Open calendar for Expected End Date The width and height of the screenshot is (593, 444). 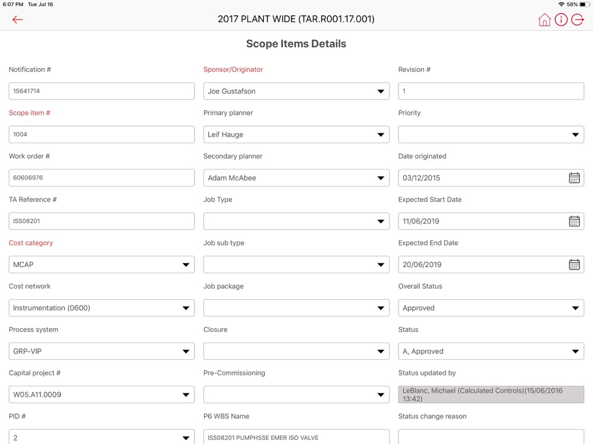[574, 265]
